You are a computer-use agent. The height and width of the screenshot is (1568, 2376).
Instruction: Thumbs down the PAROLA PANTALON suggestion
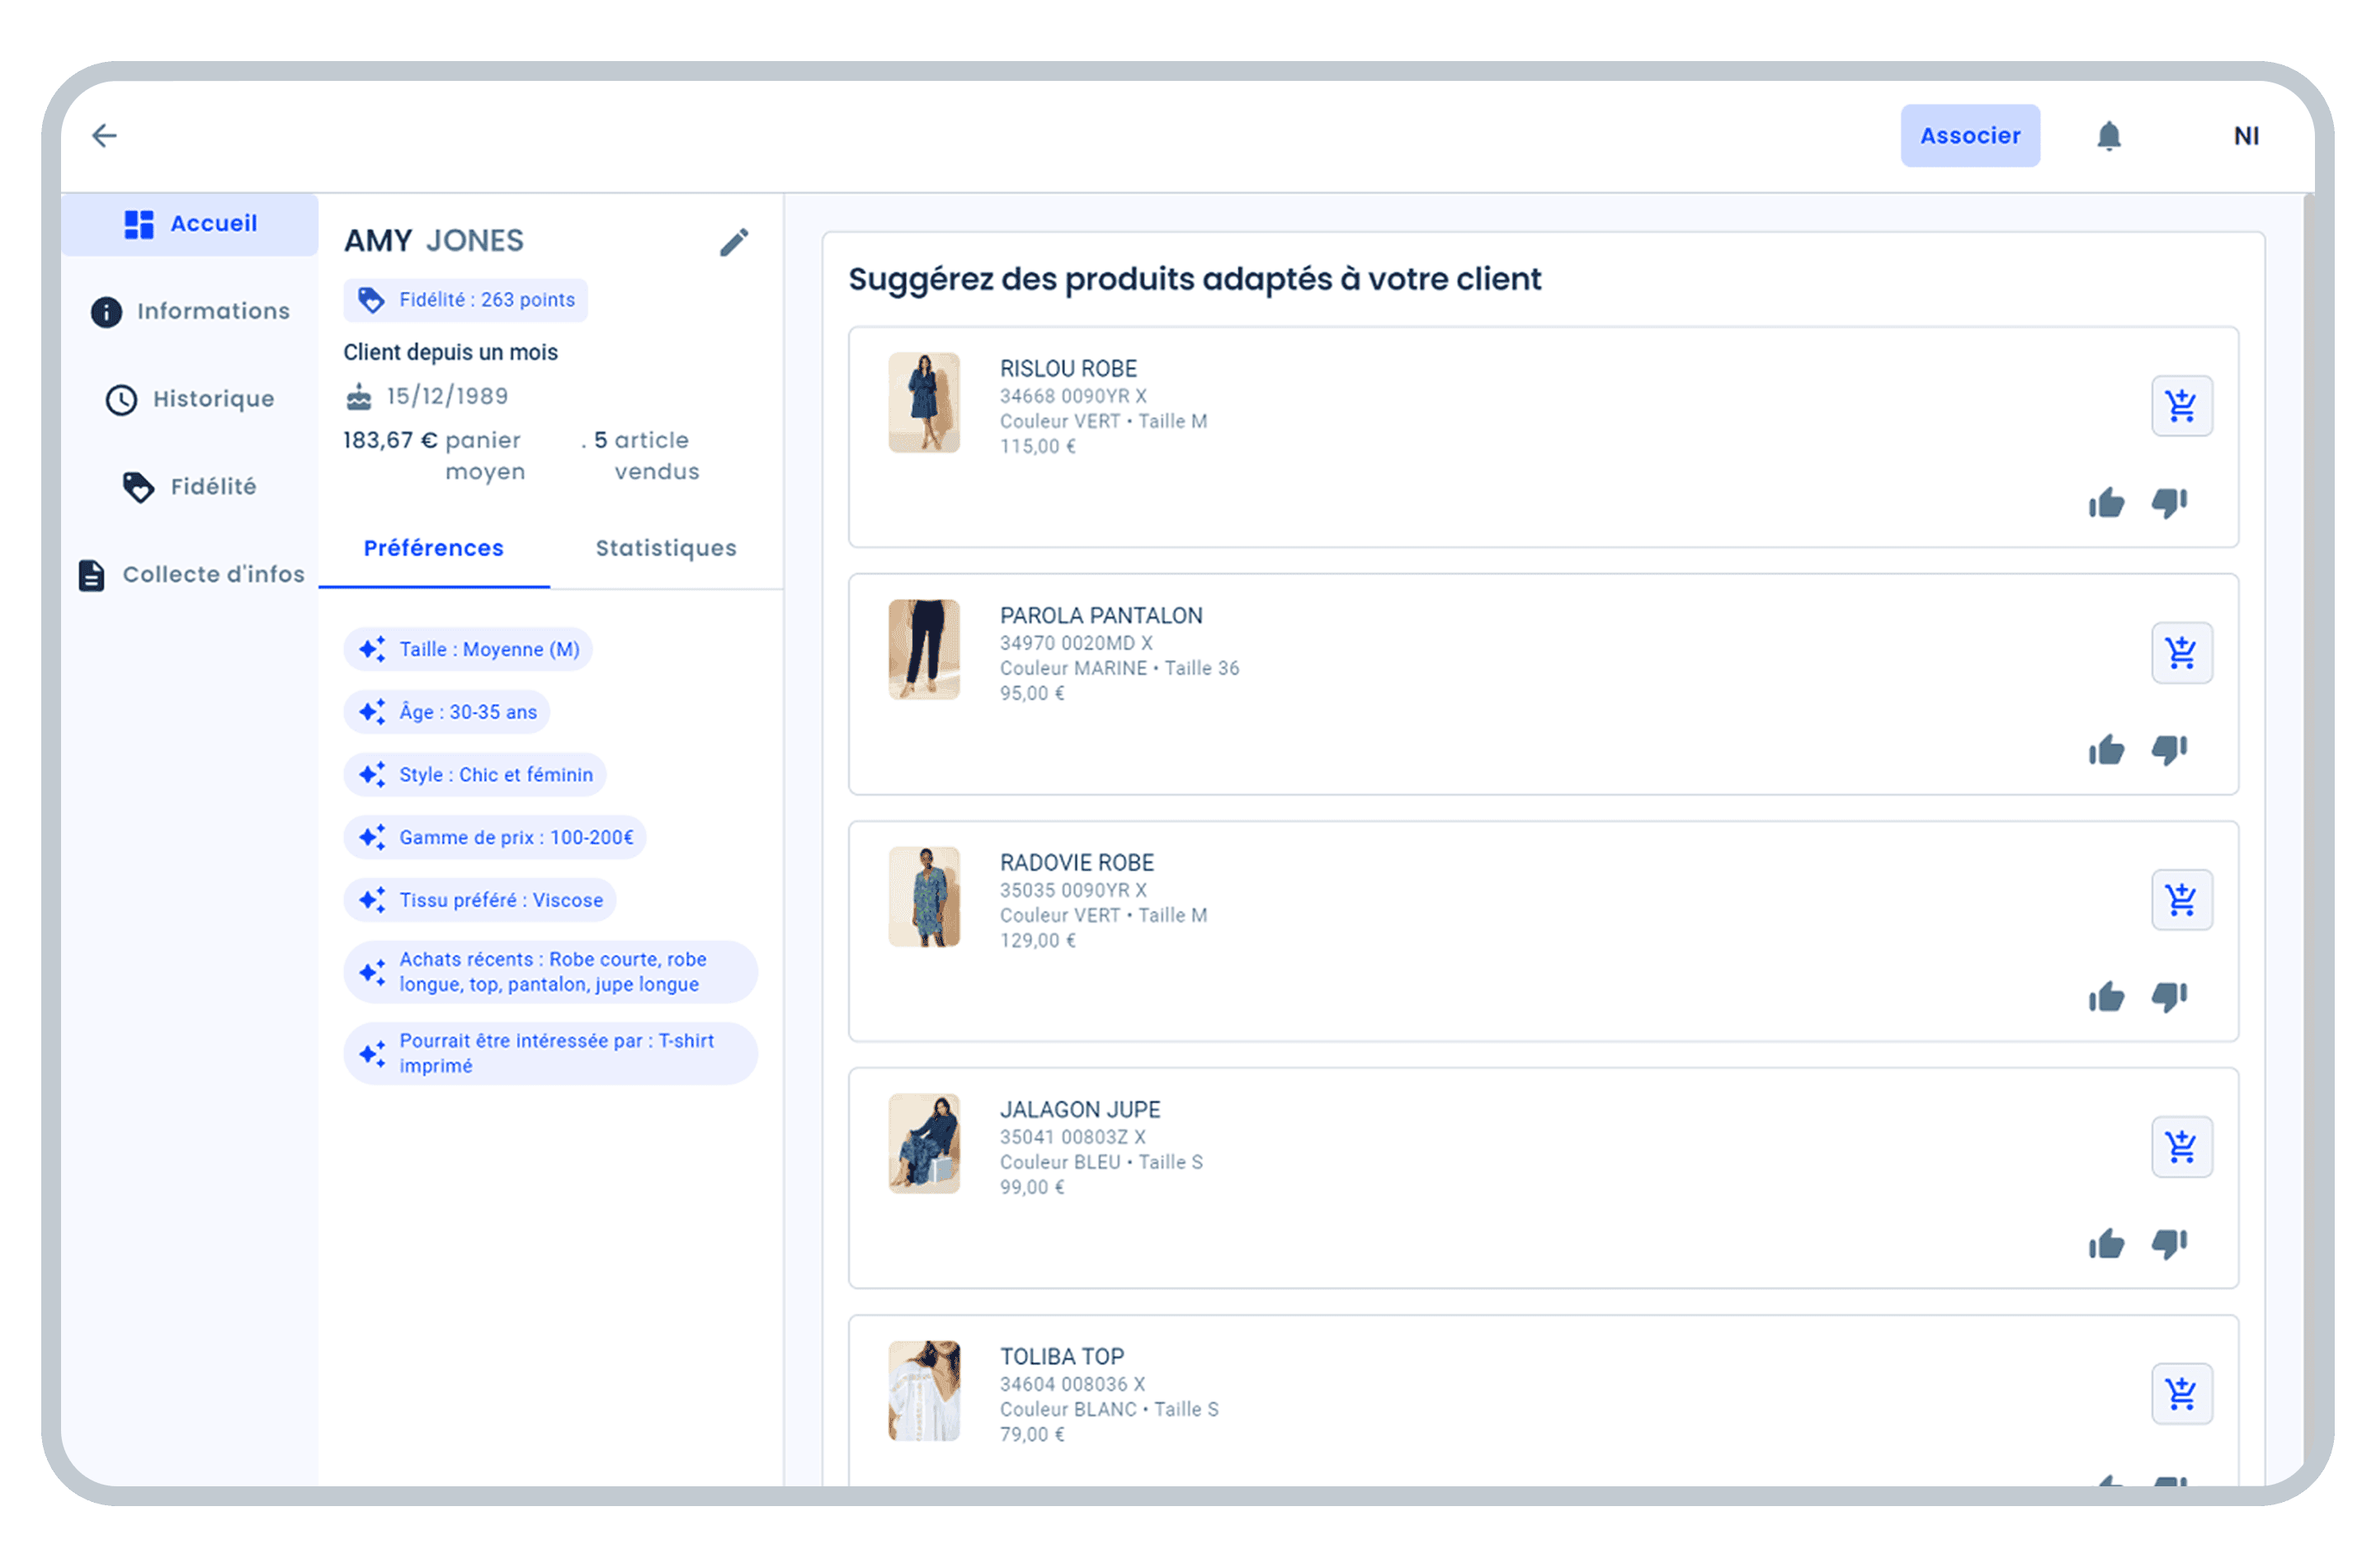point(2168,750)
